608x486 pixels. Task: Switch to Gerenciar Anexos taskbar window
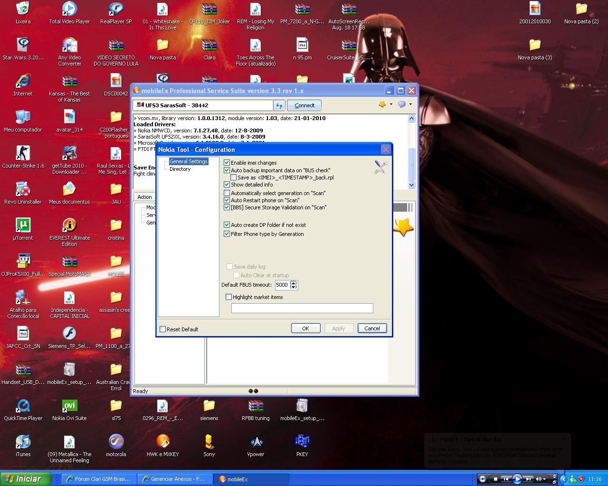coord(175,479)
